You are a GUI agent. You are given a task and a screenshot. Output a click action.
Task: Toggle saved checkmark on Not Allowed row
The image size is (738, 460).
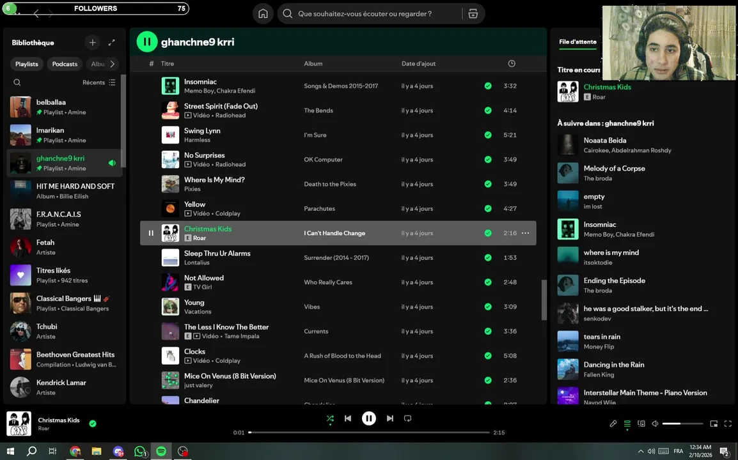[x=488, y=282]
